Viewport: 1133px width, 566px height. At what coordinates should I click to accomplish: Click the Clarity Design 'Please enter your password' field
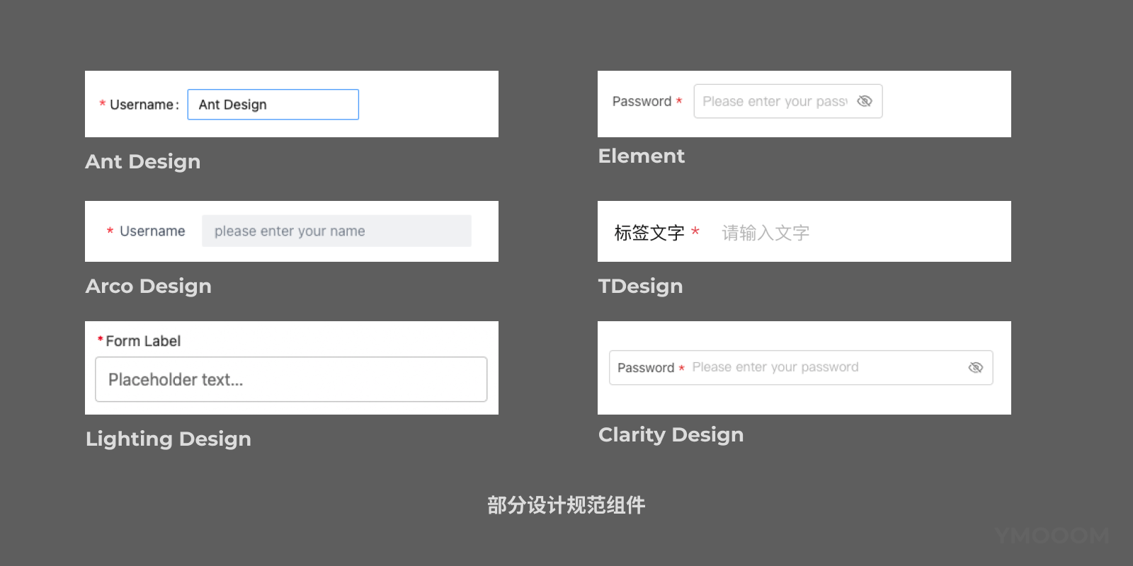pyautogui.click(x=800, y=367)
